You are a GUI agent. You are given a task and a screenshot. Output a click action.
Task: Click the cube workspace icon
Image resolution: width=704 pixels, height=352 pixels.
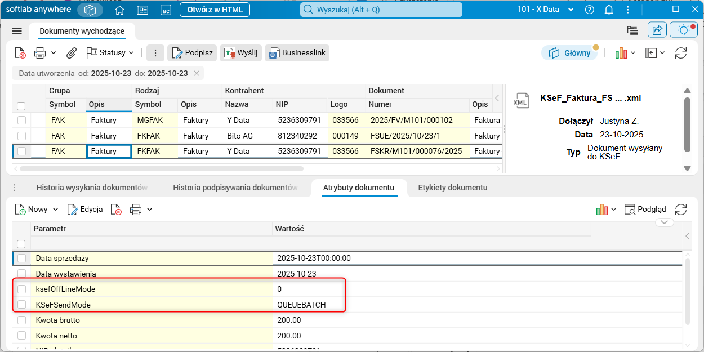[x=90, y=10]
